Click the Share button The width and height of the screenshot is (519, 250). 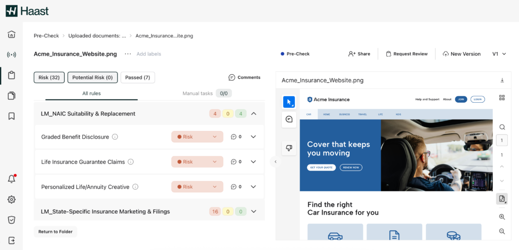359,54
